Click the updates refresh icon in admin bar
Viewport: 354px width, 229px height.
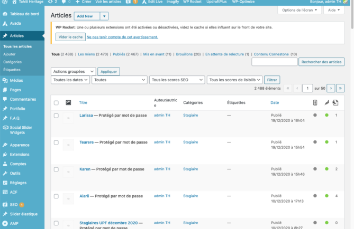(50, 2)
